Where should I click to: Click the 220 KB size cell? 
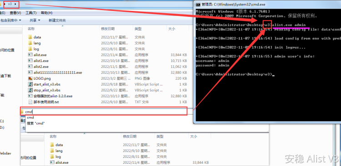pyautogui.click(x=181, y=78)
